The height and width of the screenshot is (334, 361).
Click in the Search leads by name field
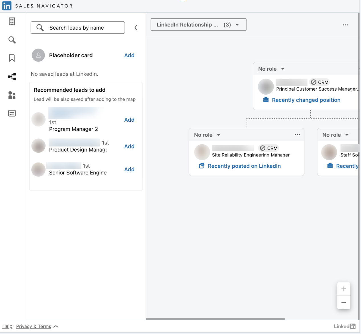point(78,28)
